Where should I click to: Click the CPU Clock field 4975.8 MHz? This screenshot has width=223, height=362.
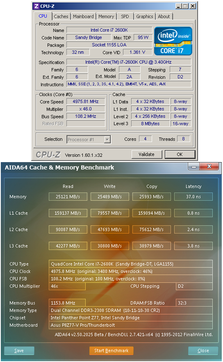[131, 271]
